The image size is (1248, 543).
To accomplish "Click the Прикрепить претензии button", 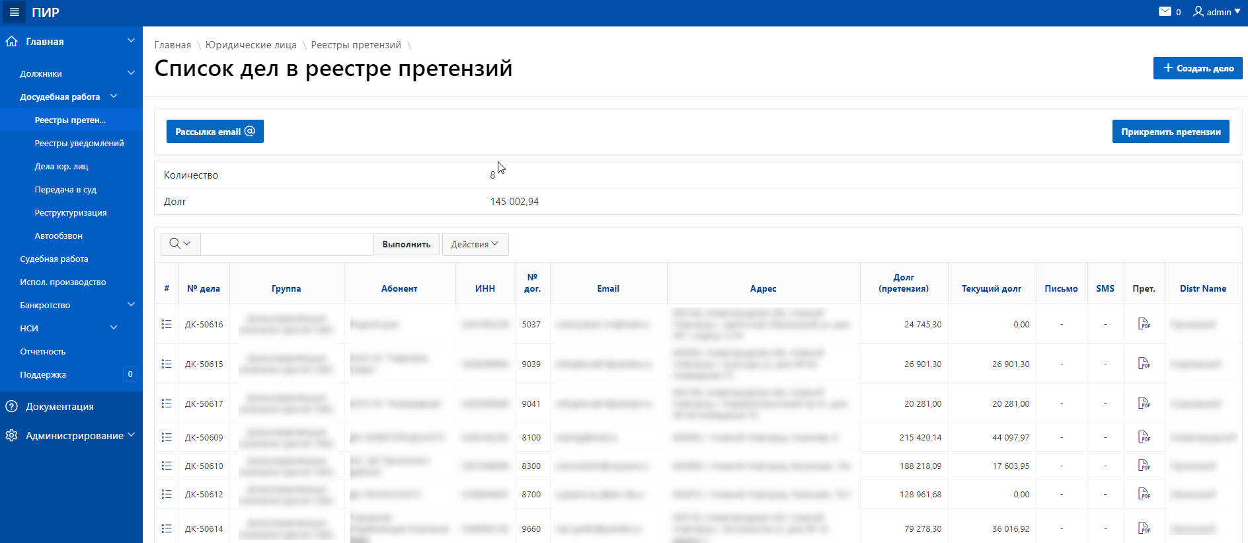I will 1171,131.
